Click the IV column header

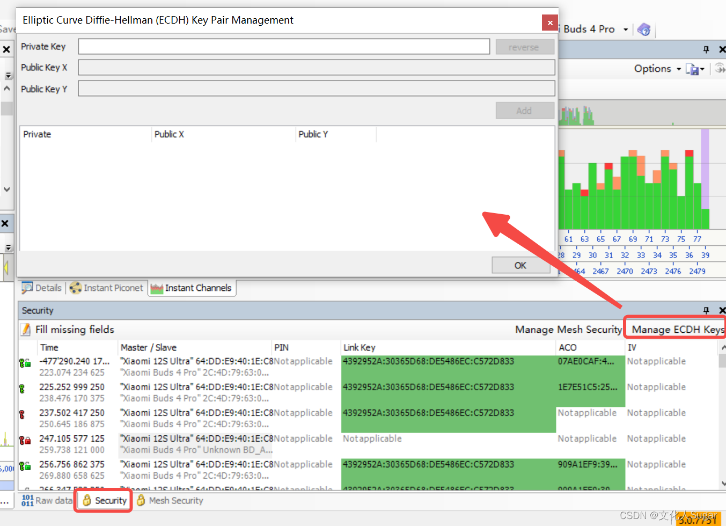(671, 347)
